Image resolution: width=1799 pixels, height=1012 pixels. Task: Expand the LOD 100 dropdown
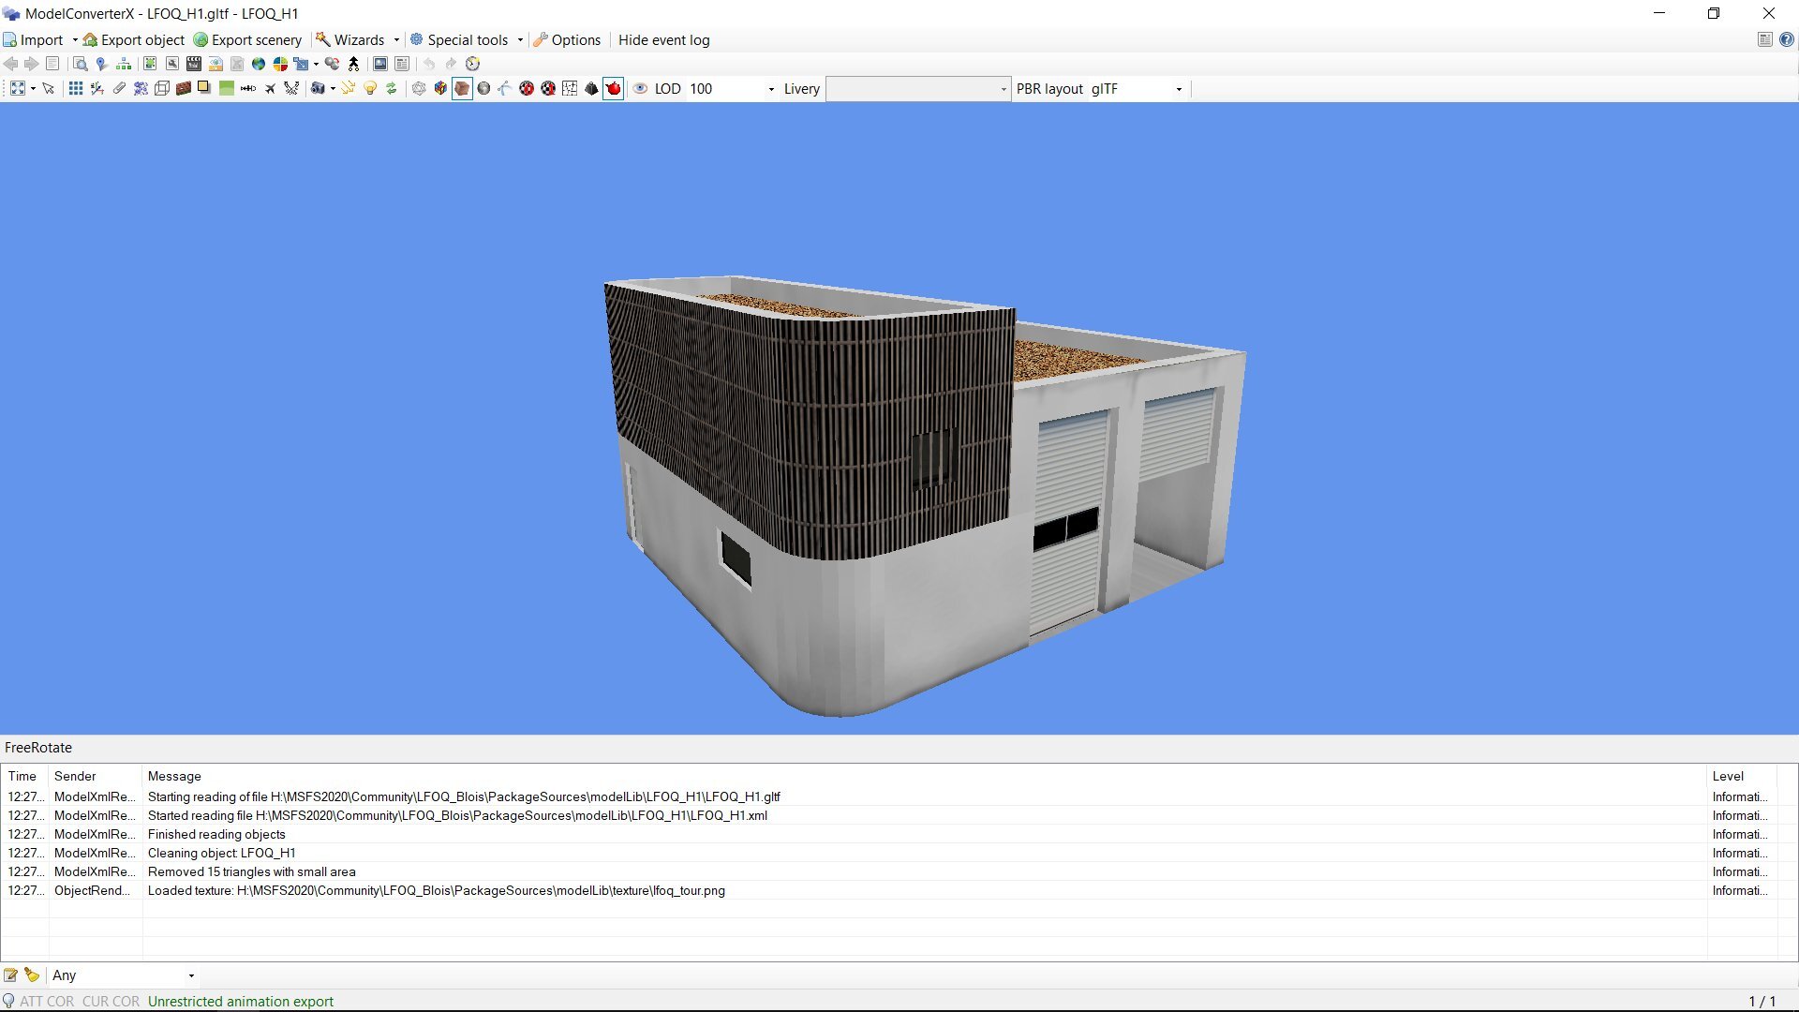coord(771,89)
